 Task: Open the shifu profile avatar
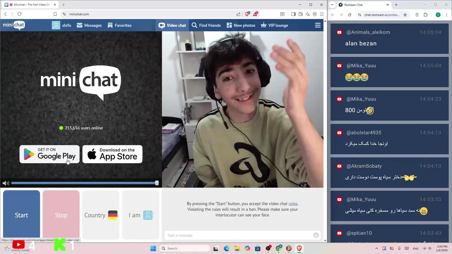[56, 25]
